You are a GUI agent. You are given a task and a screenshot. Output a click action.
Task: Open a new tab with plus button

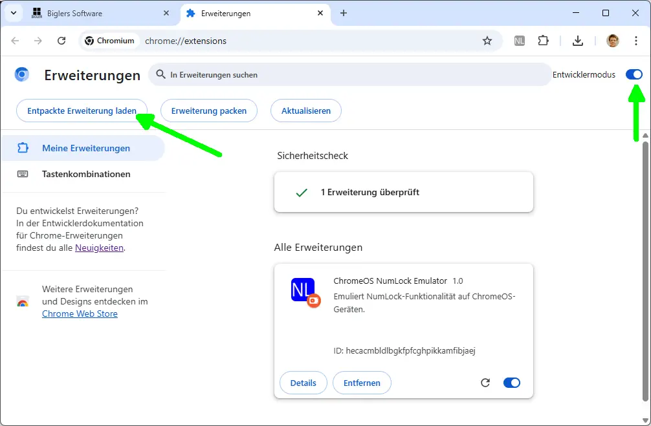pos(344,13)
